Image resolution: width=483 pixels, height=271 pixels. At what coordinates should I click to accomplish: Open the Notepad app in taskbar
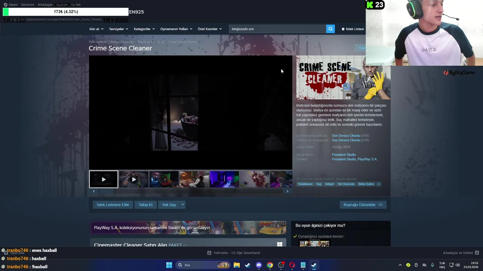303,265
